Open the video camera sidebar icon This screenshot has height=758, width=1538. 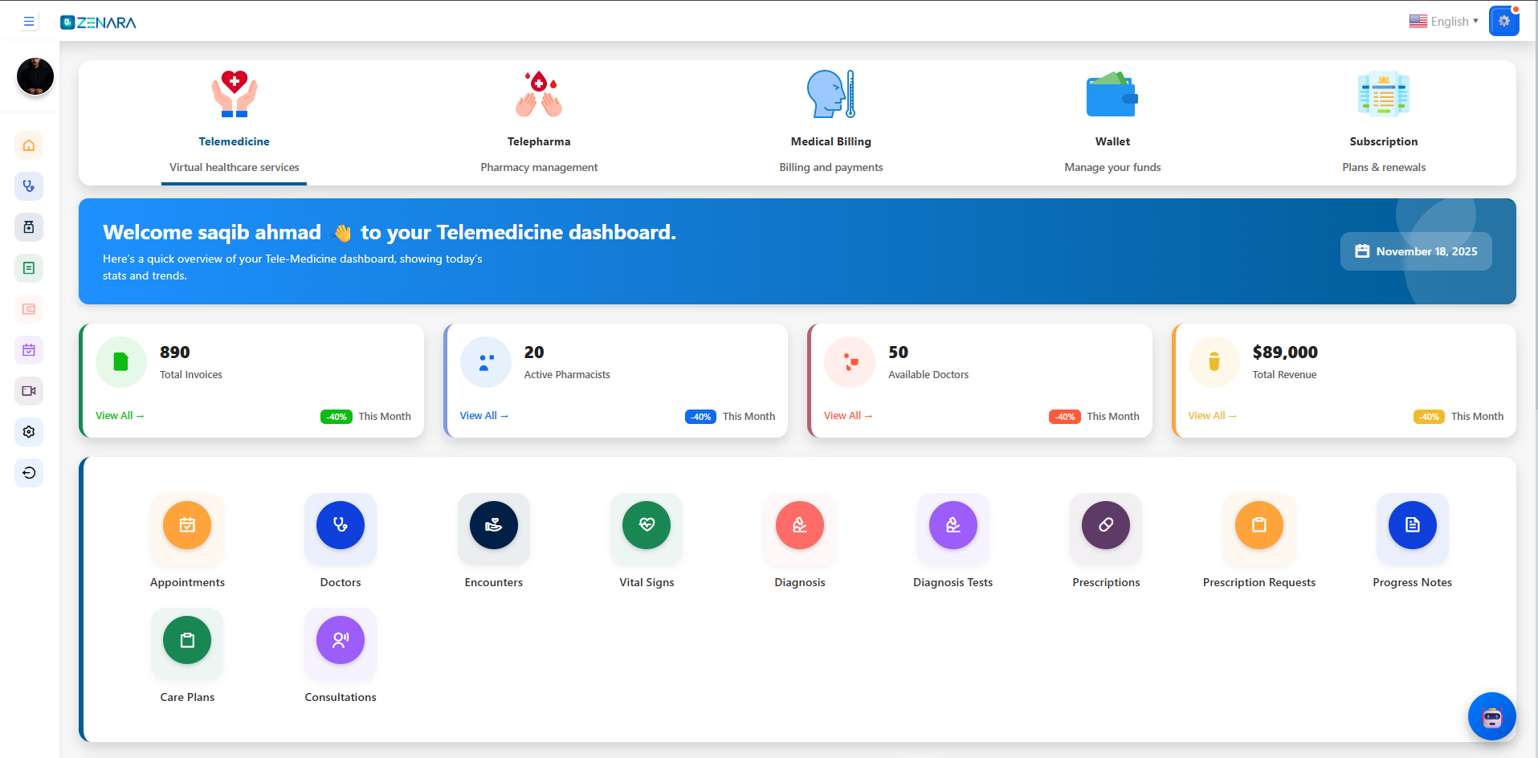coord(29,391)
